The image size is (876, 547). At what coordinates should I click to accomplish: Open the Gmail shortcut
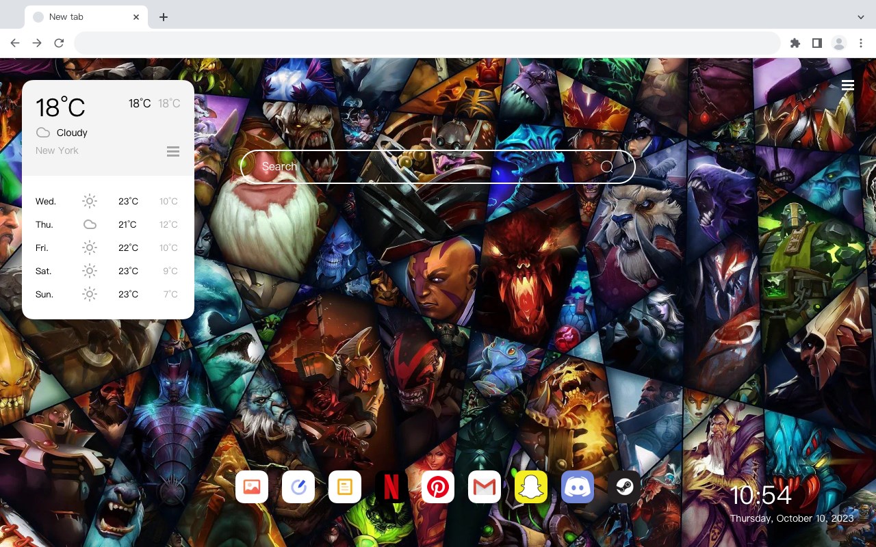pos(485,487)
